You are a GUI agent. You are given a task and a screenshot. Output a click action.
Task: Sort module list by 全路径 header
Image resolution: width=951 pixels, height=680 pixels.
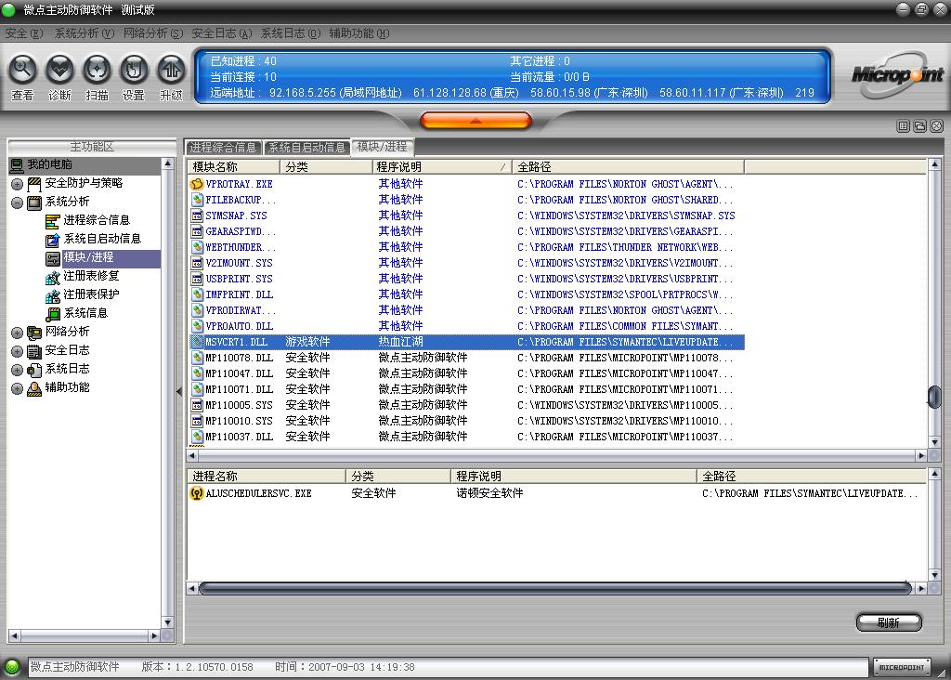(x=629, y=167)
